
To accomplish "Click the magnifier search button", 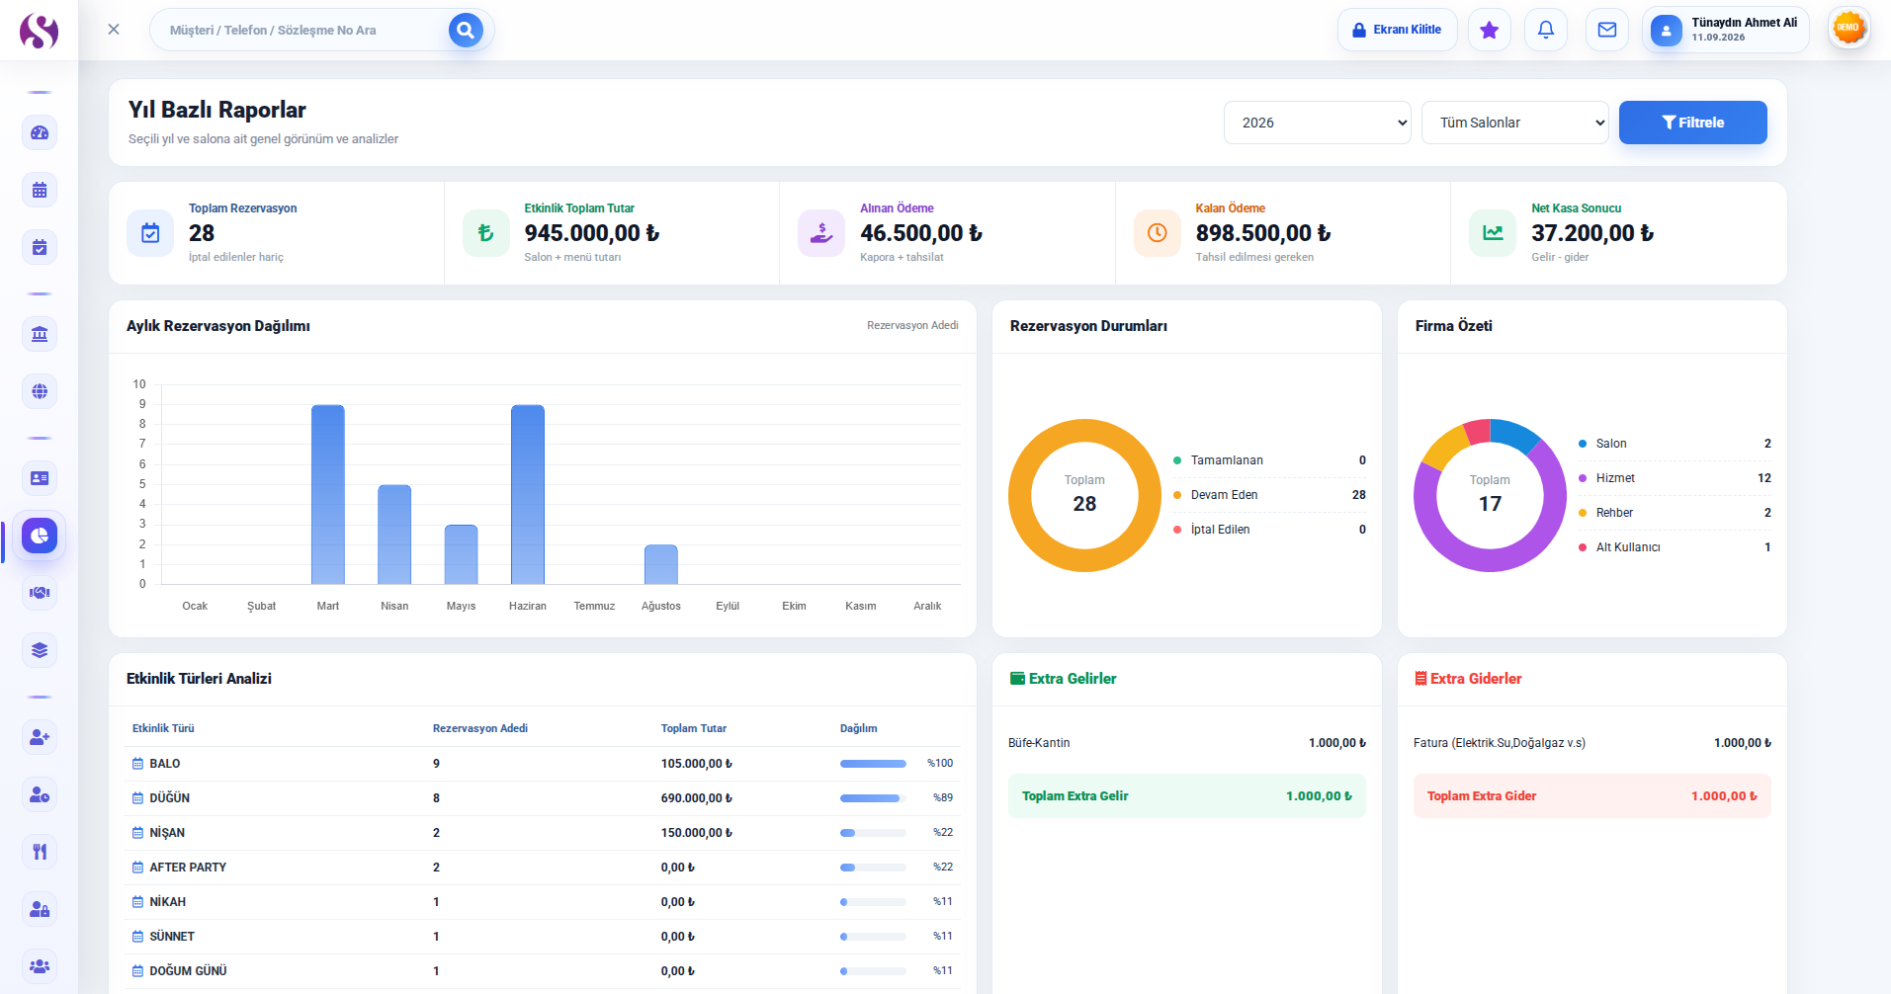I will point(466,30).
